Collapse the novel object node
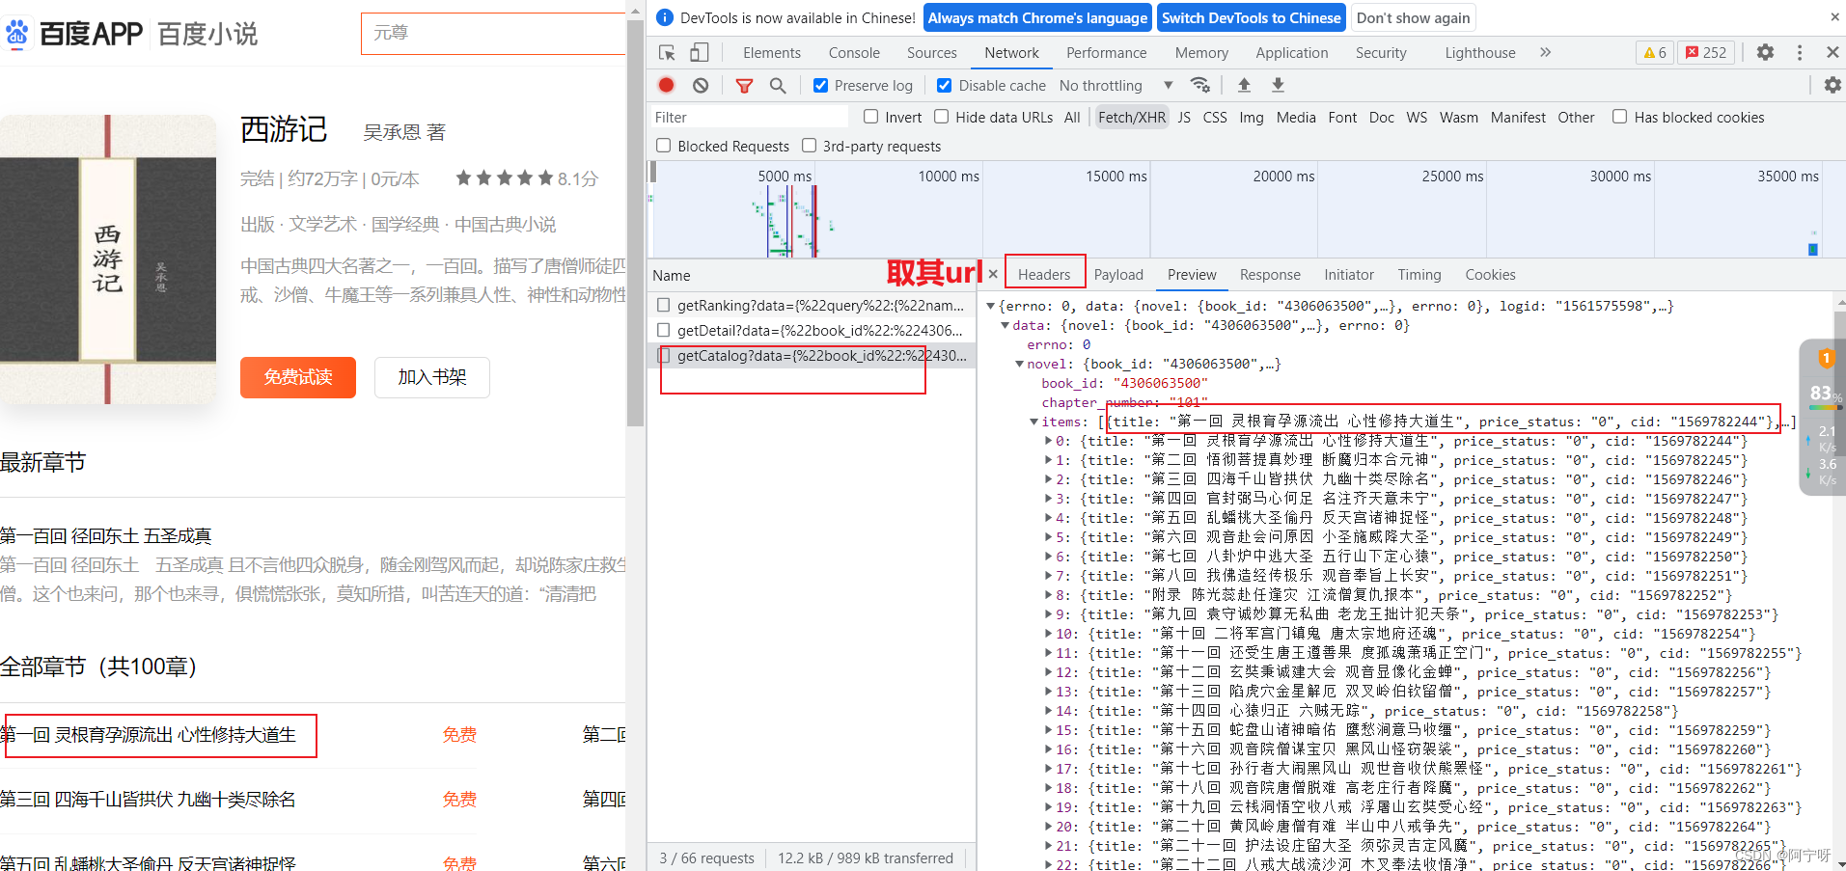 [1020, 364]
